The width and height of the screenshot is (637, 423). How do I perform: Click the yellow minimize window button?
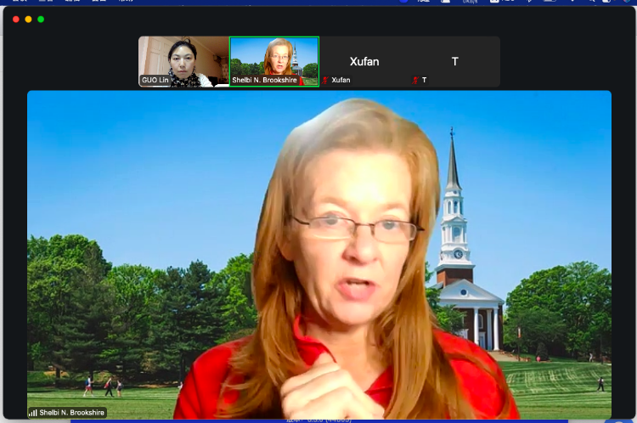28,19
